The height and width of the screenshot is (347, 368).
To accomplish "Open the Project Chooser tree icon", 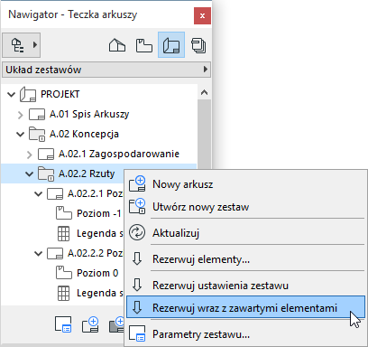I will click(x=22, y=45).
